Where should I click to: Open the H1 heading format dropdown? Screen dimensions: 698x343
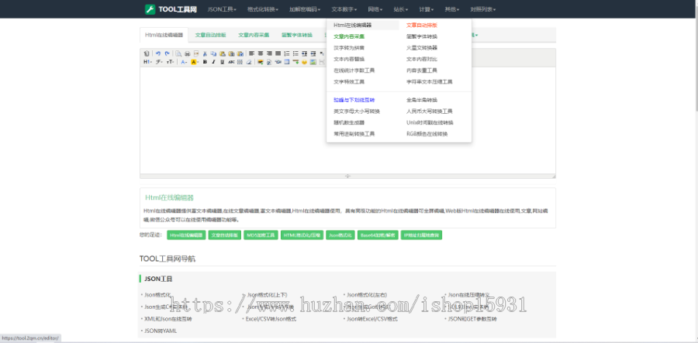147,62
